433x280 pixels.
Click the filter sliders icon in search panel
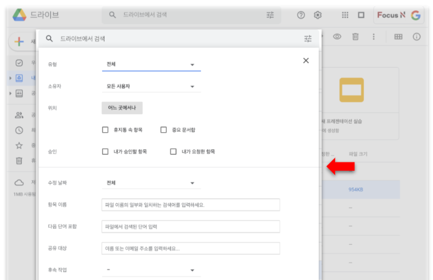click(x=308, y=39)
